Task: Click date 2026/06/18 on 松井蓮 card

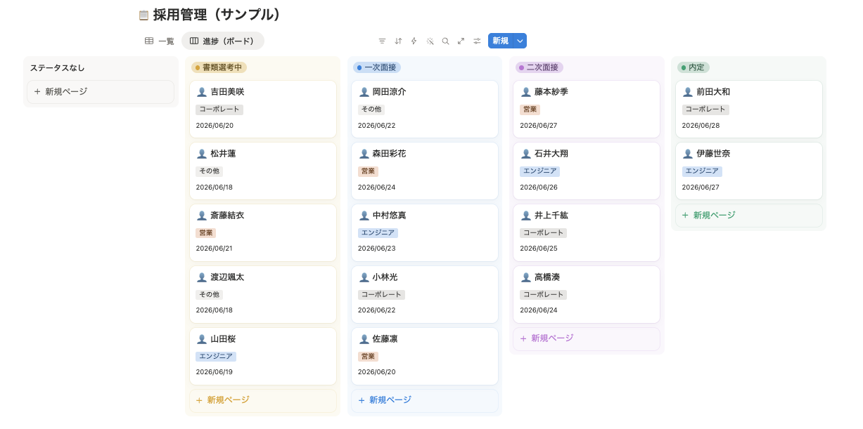Action: 215,187
